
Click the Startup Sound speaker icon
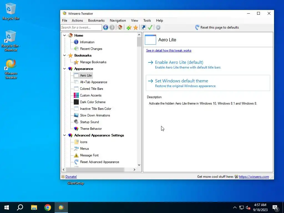click(x=76, y=122)
